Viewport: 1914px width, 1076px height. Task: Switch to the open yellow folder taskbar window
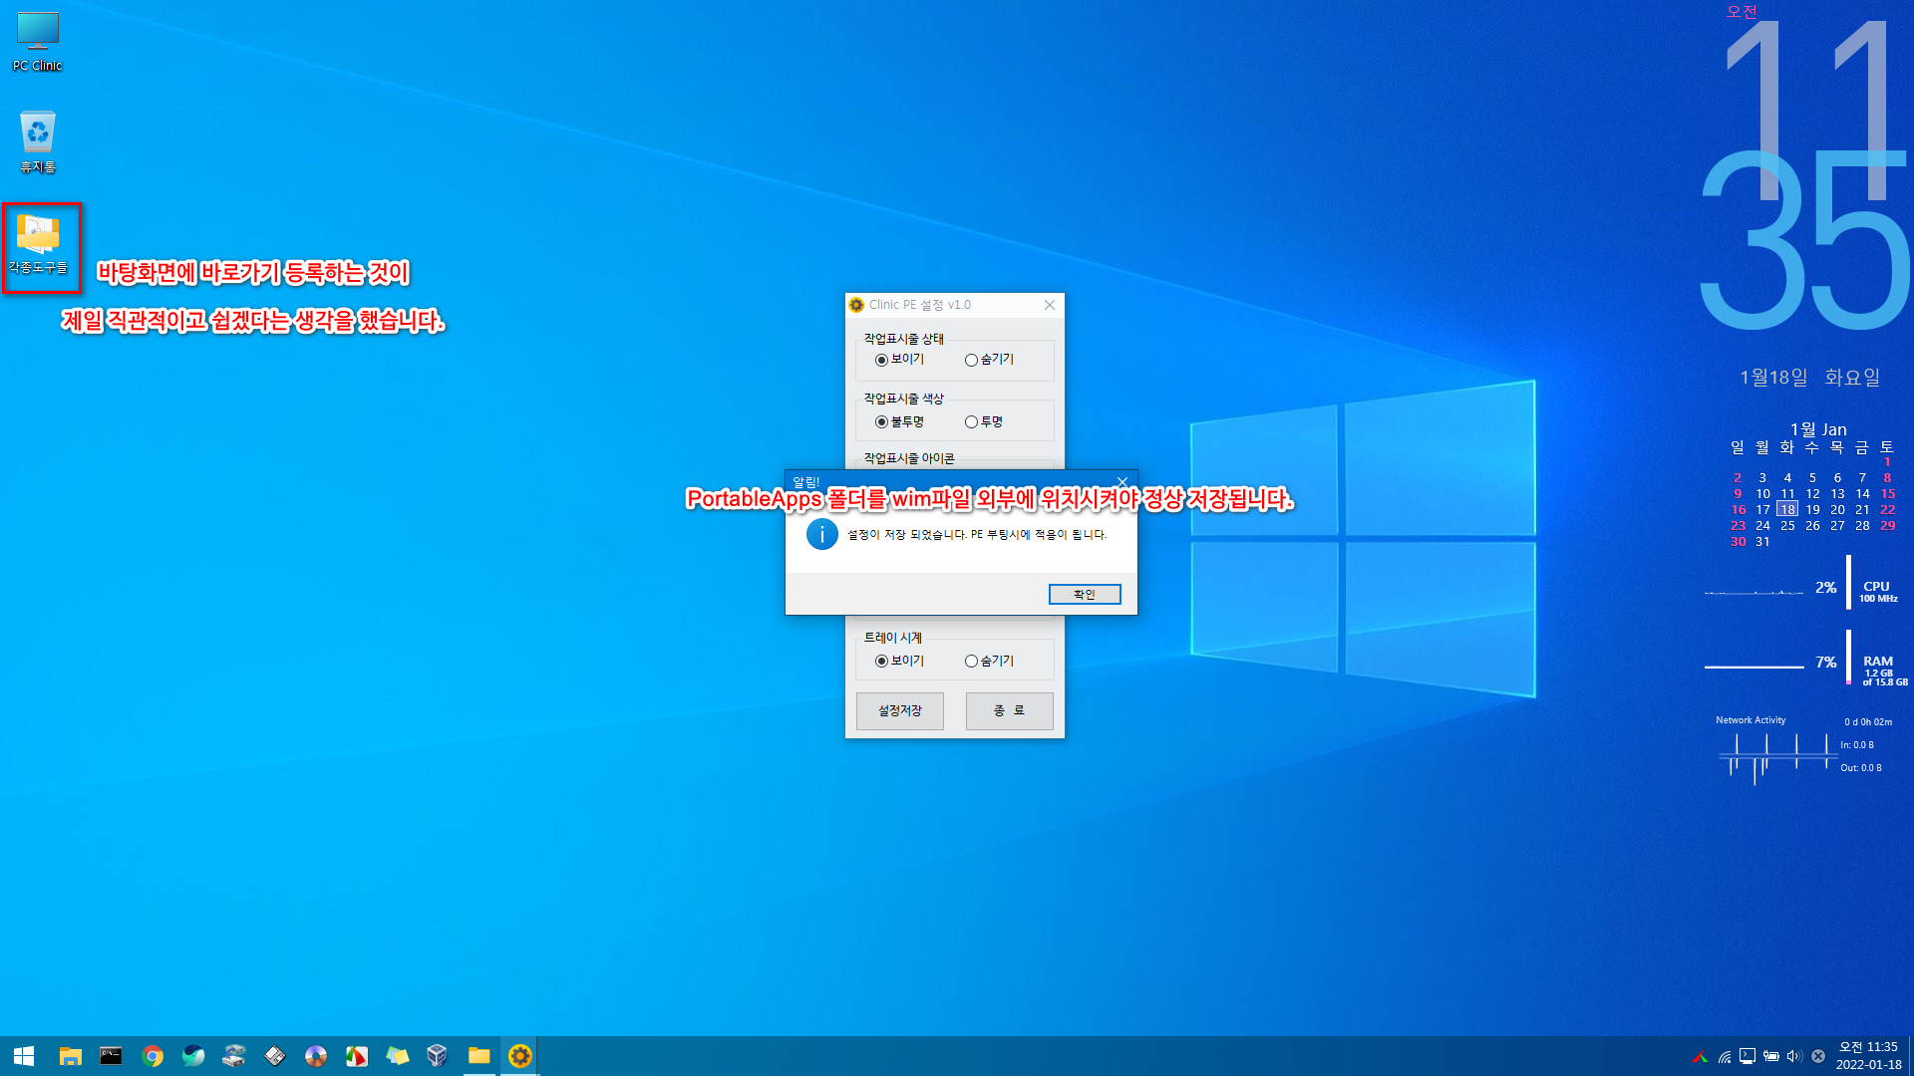(479, 1056)
